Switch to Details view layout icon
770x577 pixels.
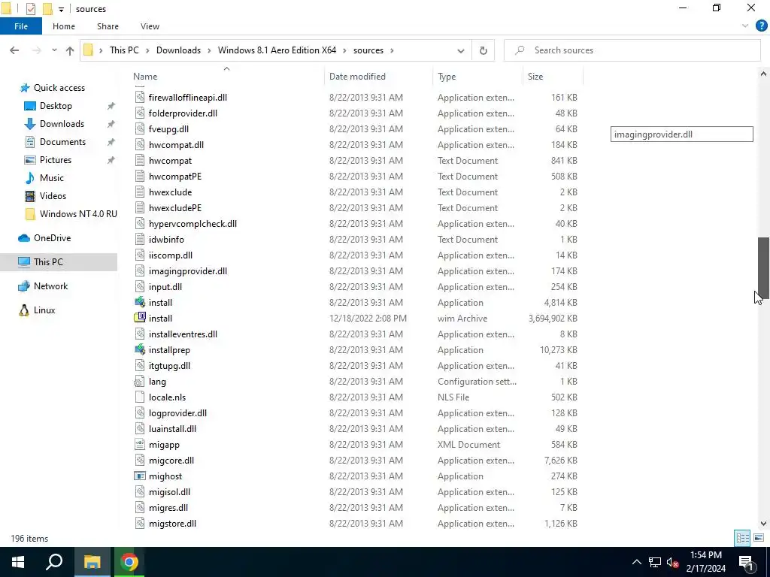coord(742,538)
